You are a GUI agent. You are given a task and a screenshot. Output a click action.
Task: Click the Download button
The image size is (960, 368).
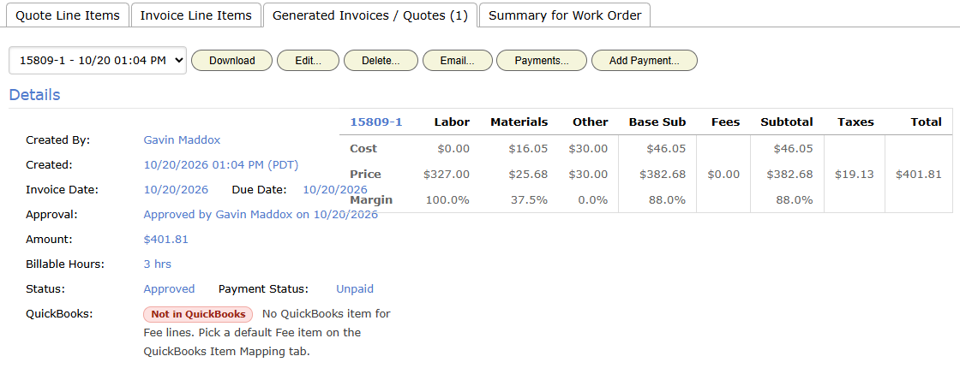tap(232, 61)
